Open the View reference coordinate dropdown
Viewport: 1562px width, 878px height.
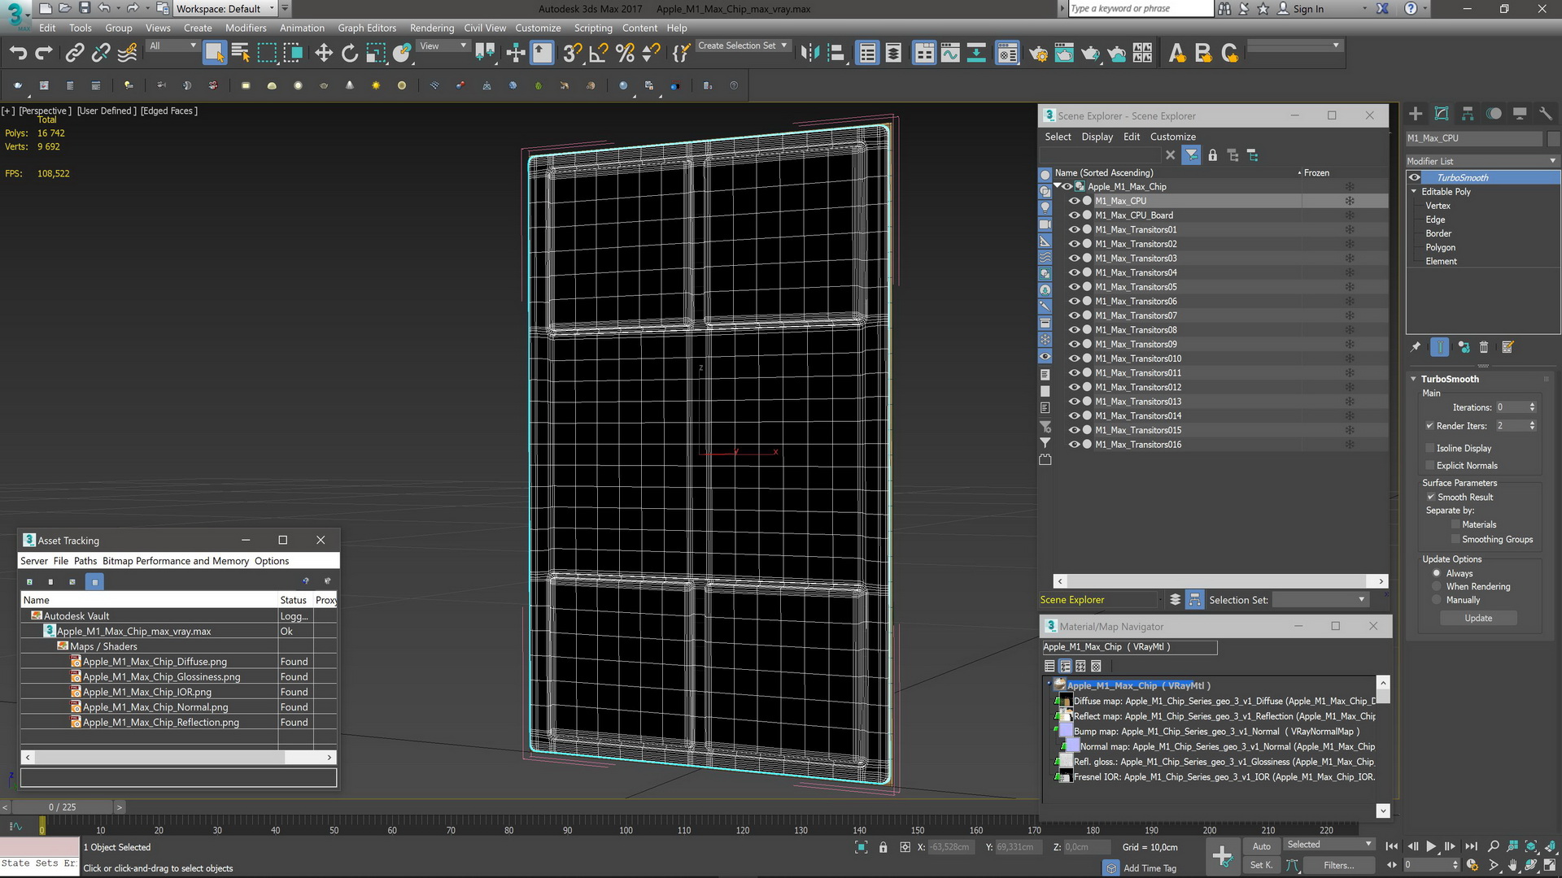(443, 46)
